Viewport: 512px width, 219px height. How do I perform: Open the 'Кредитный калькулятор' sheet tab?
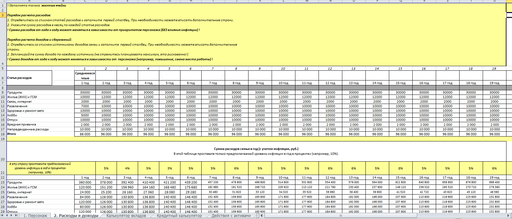179,216
